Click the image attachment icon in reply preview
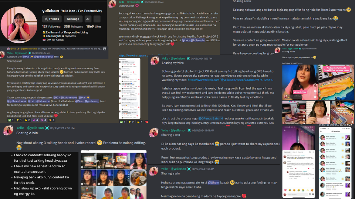Screen dimensions: 355x199 click(x=105, y=49)
